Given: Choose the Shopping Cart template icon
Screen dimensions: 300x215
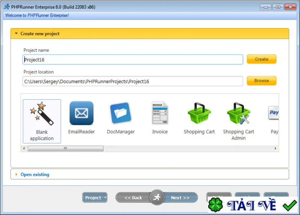Looking at the screenshot, I should coord(199,113).
